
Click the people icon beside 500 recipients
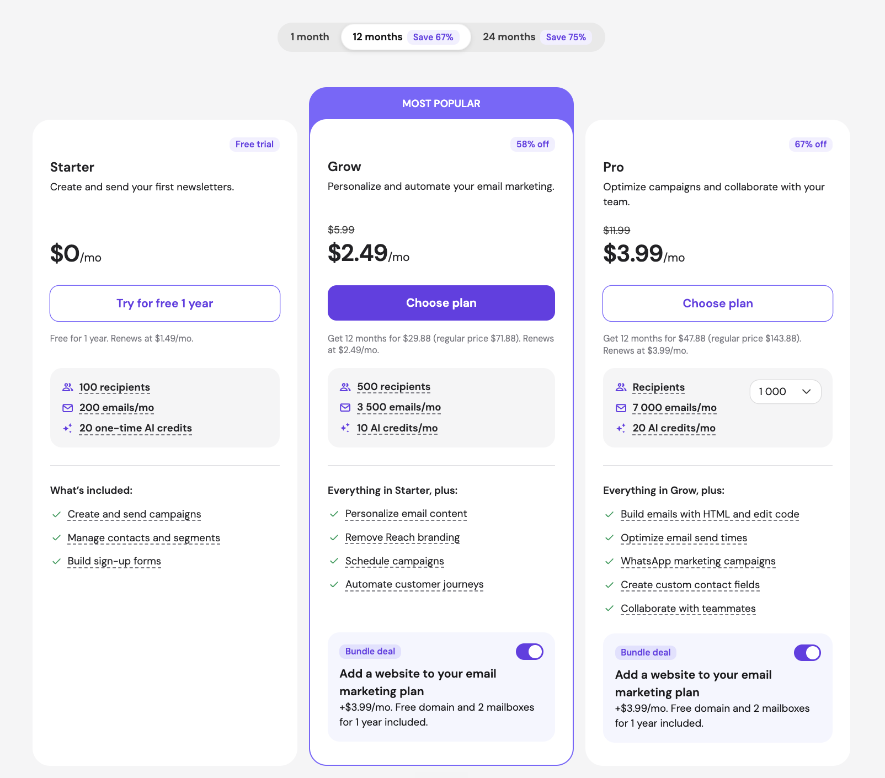coord(345,387)
